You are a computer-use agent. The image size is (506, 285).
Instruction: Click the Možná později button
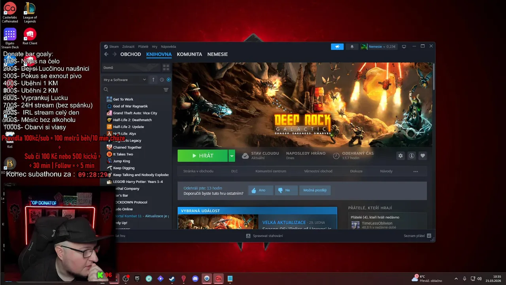click(x=315, y=190)
